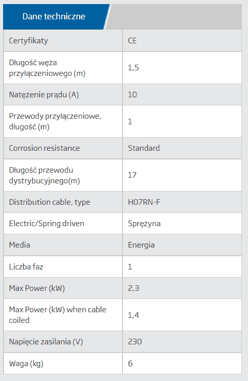Click the 10 current value cell

tap(182, 95)
